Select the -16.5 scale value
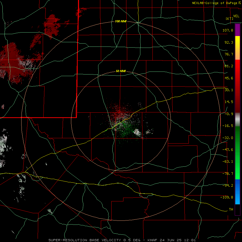The width and height of the screenshot is (242, 242). click(x=228, y=126)
